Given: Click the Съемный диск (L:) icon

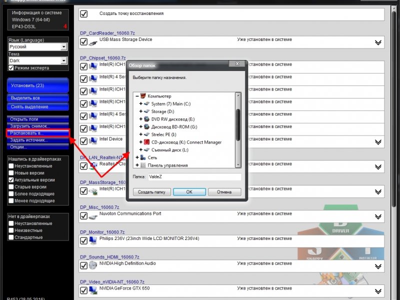Looking at the screenshot, I should pyautogui.click(x=146, y=149).
